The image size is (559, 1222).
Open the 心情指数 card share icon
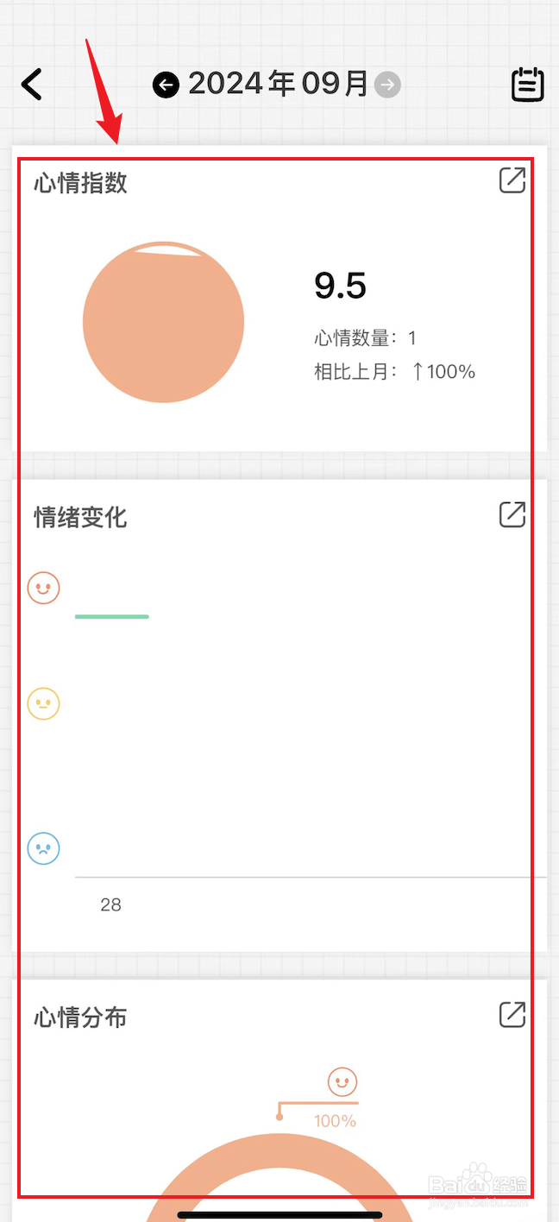[x=512, y=180]
